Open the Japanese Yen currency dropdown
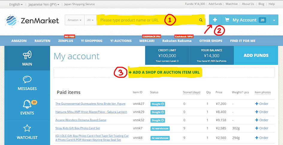The height and width of the screenshot is (145, 283). (x=44, y=4)
